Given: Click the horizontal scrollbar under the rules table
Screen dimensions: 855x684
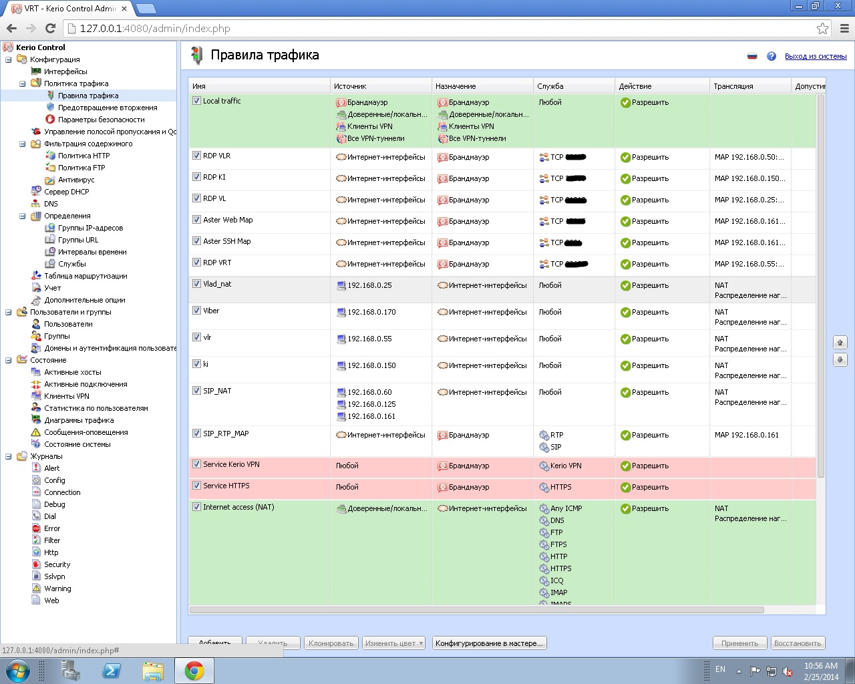Looking at the screenshot, I should (476, 610).
